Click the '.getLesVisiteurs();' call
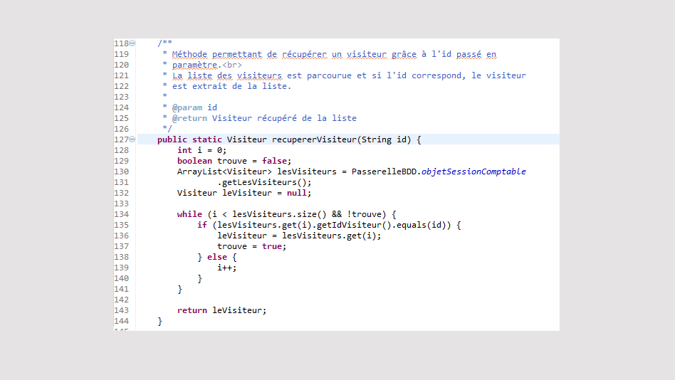 click(264, 182)
